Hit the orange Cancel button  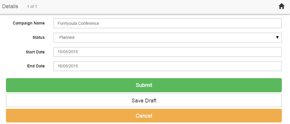click(144, 116)
